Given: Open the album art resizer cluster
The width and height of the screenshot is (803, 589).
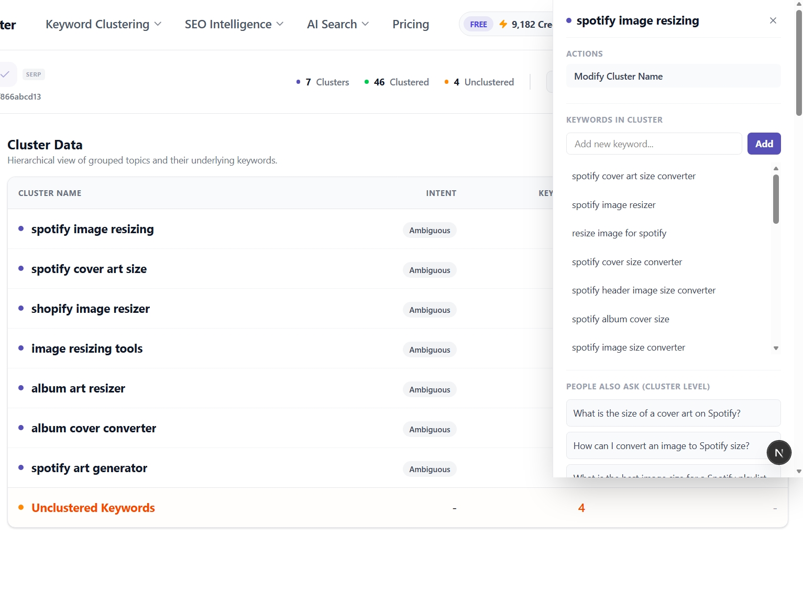Looking at the screenshot, I should [x=280, y=388].
